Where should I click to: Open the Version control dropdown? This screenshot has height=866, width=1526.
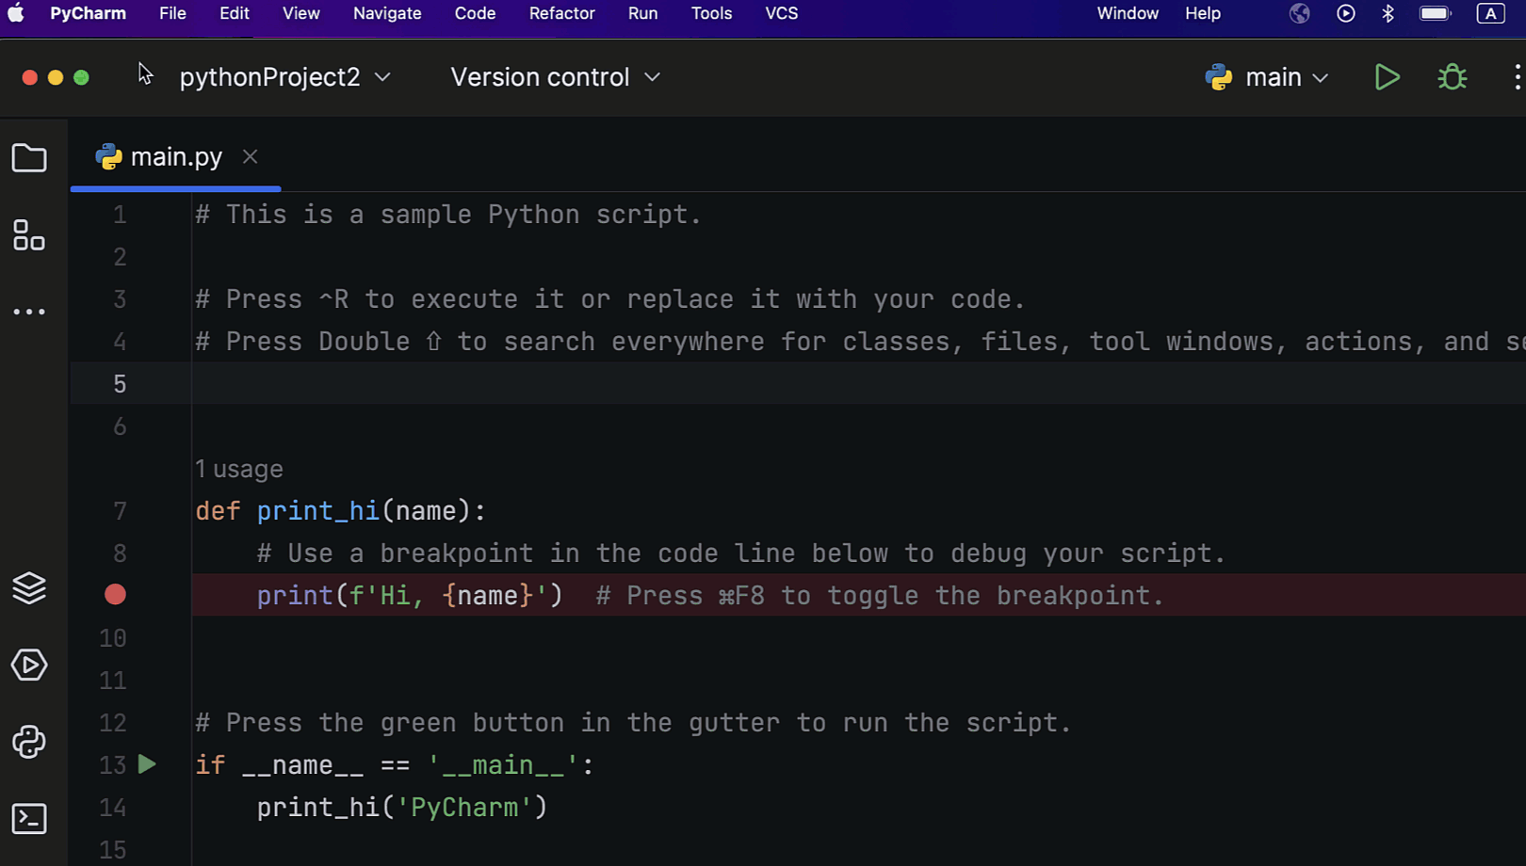[555, 77]
